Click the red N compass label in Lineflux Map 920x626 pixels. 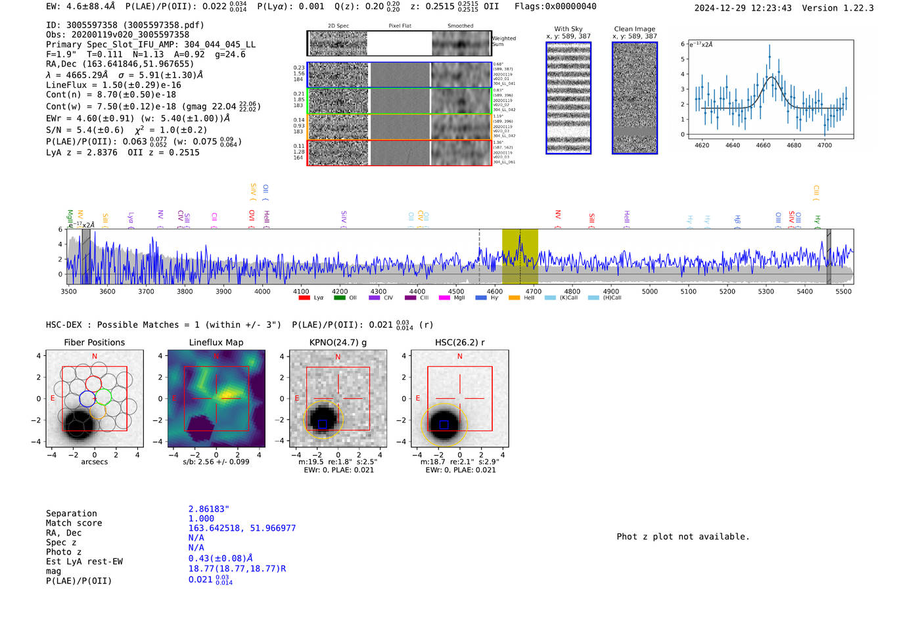216,357
